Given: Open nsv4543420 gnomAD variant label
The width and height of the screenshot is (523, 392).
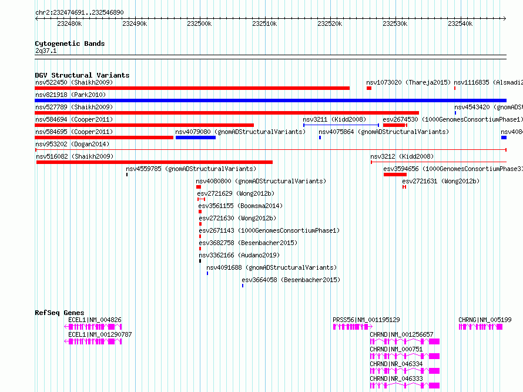Looking at the screenshot, I should tap(488, 107).
